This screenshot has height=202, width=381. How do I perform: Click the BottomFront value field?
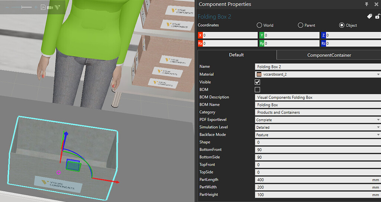[318, 150]
